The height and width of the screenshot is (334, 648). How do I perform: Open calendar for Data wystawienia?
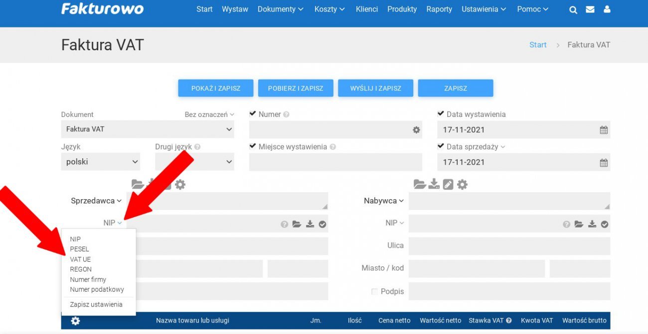pos(603,130)
